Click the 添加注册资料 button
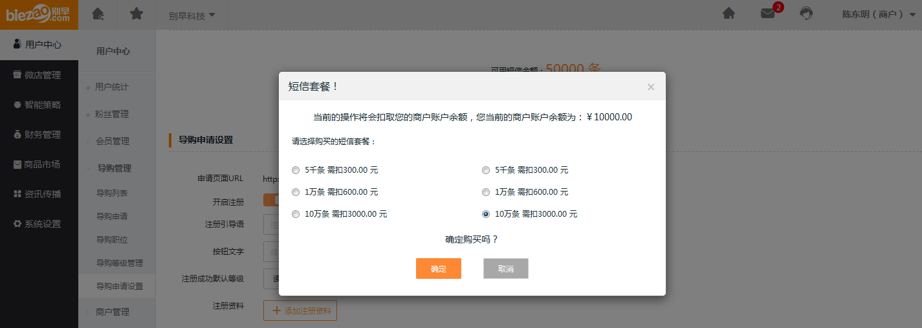This screenshot has height=328, width=922. 300,311
